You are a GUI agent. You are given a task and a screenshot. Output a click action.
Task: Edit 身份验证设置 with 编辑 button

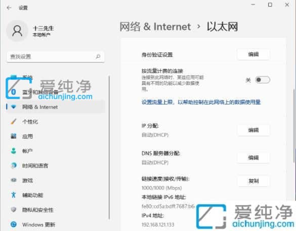(x=253, y=54)
